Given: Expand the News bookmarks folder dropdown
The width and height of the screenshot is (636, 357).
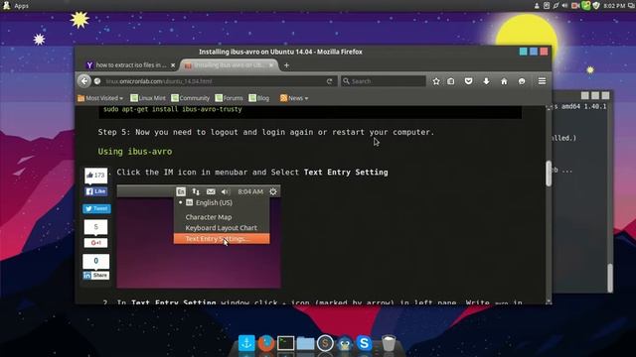Looking at the screenshot, I should 294,98.
